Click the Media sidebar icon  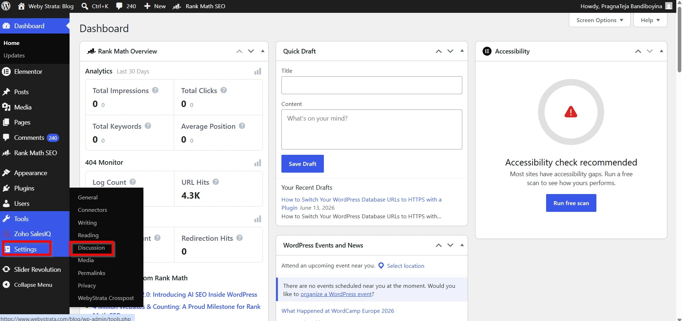coord(6,107)
